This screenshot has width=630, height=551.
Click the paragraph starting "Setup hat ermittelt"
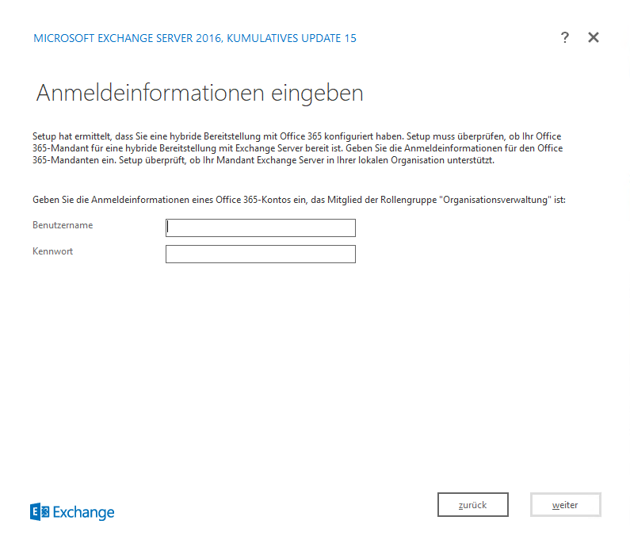297,148
